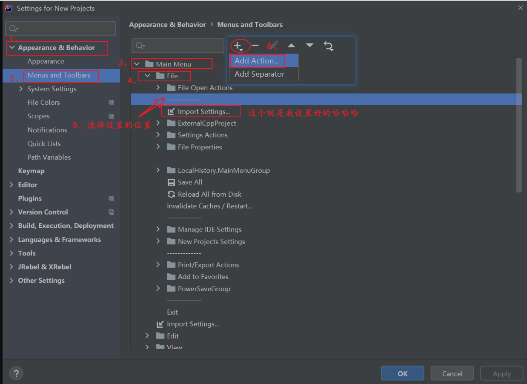527x384 pixels.
Task: Focus the actions search field above the tree
Action: 178,46
